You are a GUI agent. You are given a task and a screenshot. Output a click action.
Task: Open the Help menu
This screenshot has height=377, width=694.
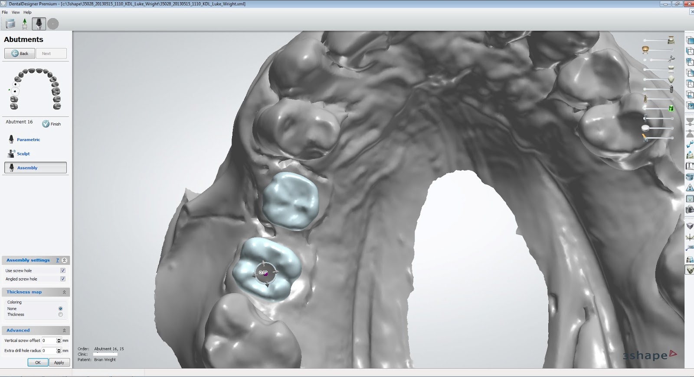click(x=27, y=12)
